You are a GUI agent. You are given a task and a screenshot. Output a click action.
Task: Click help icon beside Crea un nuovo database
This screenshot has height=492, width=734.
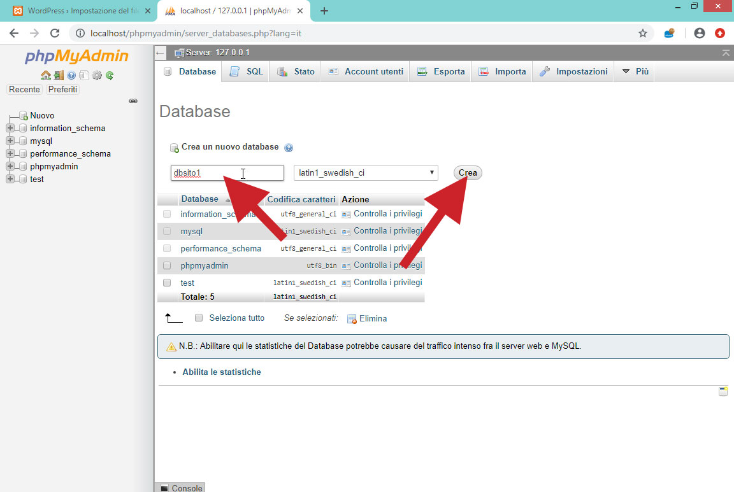pyautogui.click(x=289, y=148)
